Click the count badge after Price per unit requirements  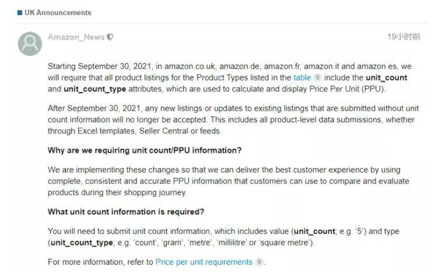[x=259, y=262]
